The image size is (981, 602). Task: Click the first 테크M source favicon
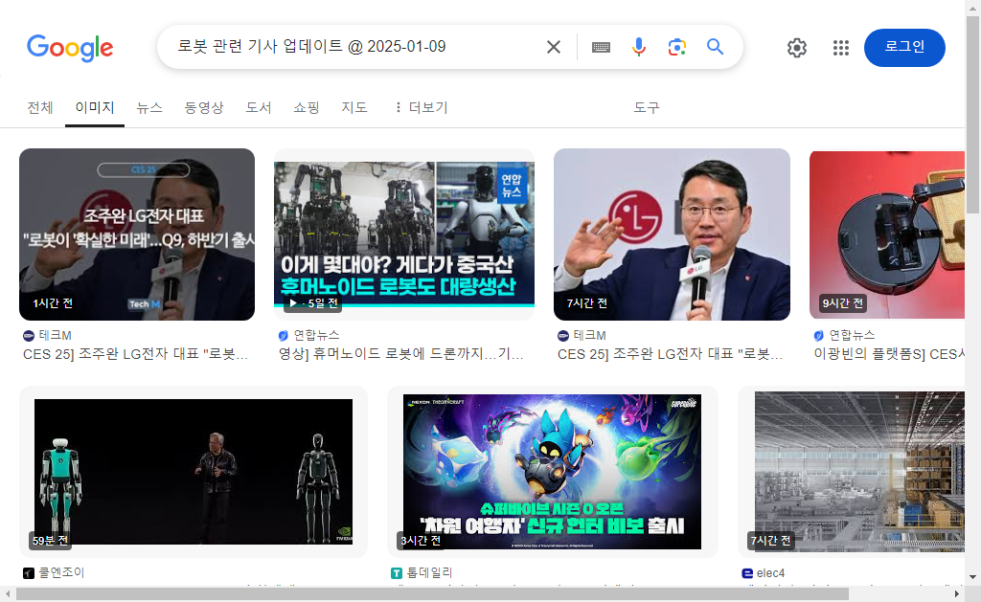coord(29,336)
